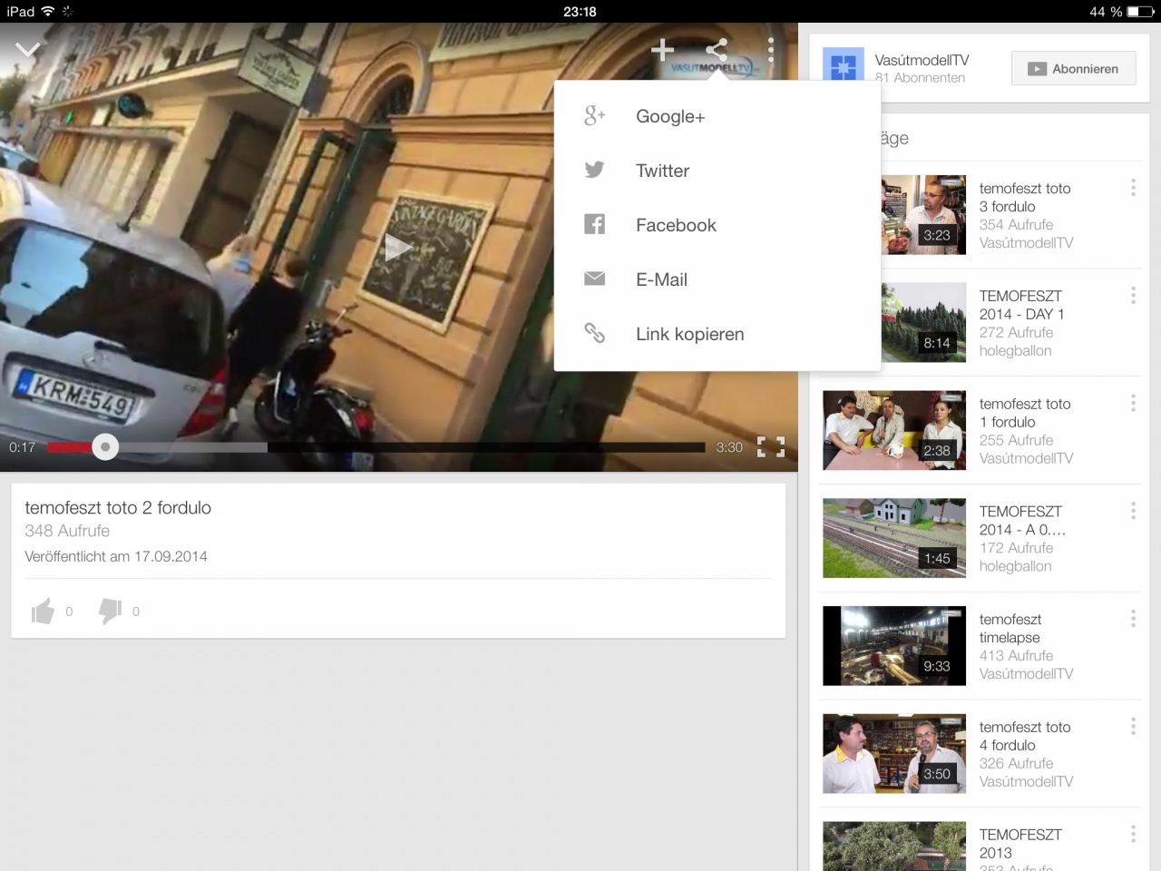Share the video to Google+

pos(669,116)
